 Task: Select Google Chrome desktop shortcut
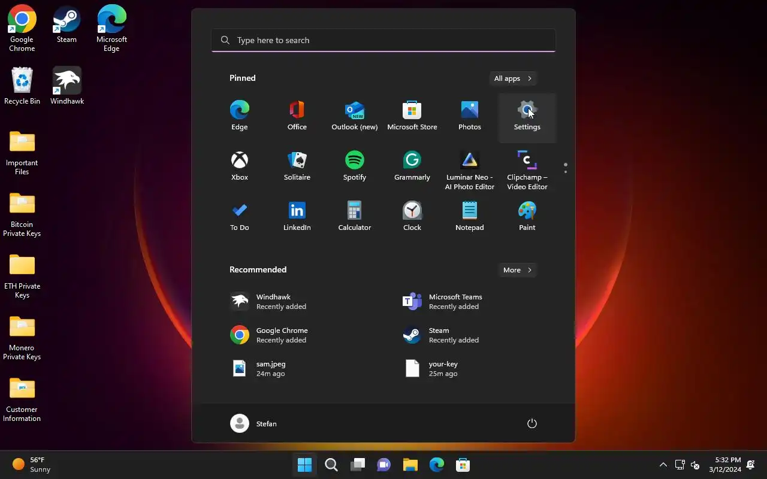[22, 29]
